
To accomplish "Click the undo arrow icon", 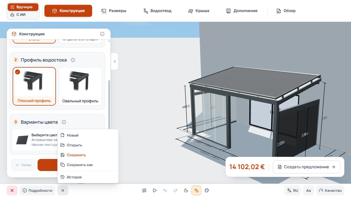I will pyautogui.click(x=165, y=190).
